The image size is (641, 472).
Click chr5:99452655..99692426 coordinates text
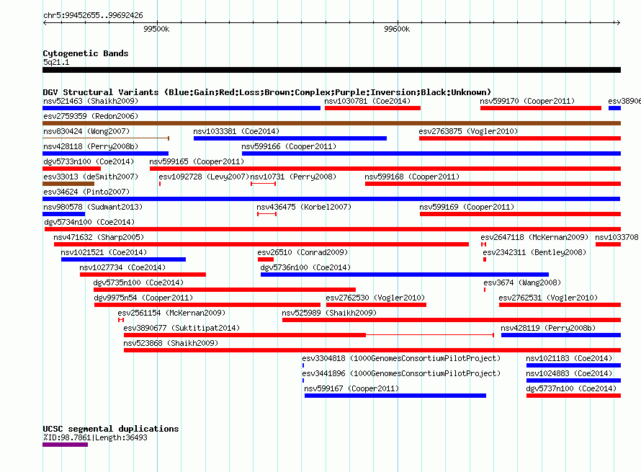(93, 15)
